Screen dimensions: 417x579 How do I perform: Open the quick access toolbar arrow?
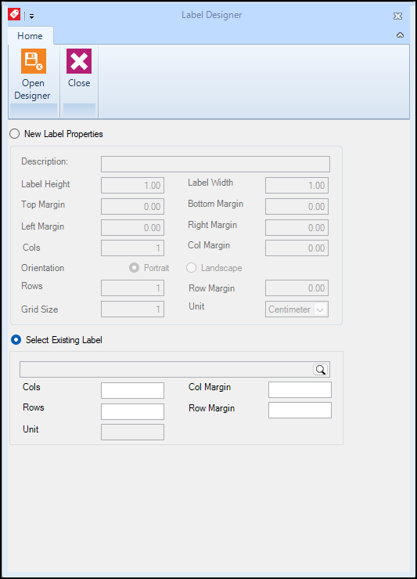(32, 16)
